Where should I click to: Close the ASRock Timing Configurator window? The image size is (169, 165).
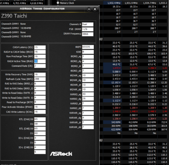pyautogui.click(x=95, y=9)
